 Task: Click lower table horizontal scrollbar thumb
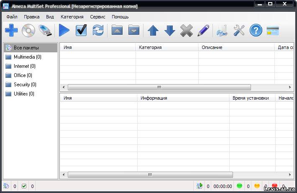(150, 175)
